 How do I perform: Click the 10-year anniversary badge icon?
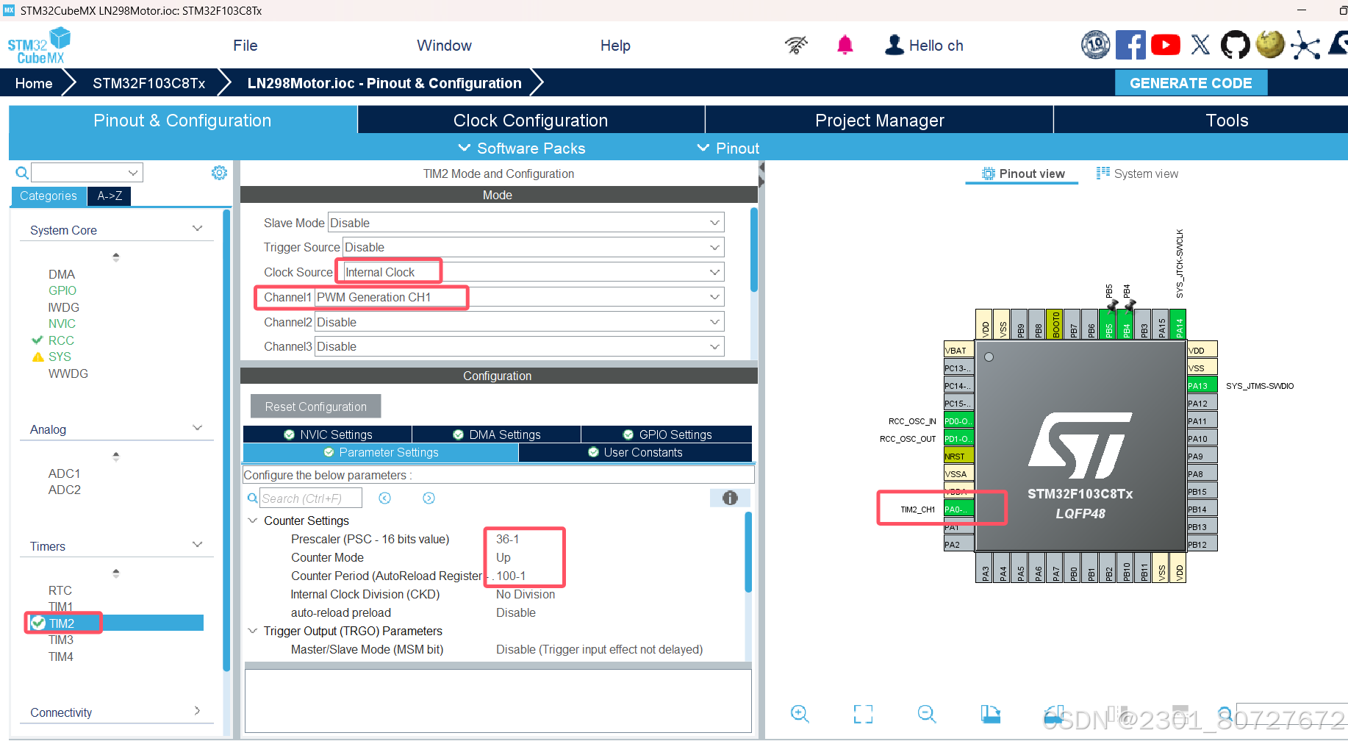pyautogui.click(x=1095, y=45)
